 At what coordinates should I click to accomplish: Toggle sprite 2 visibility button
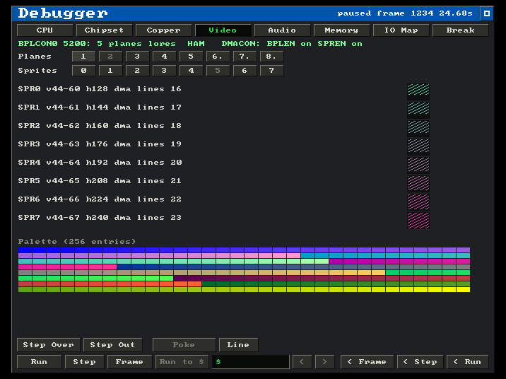137,71
